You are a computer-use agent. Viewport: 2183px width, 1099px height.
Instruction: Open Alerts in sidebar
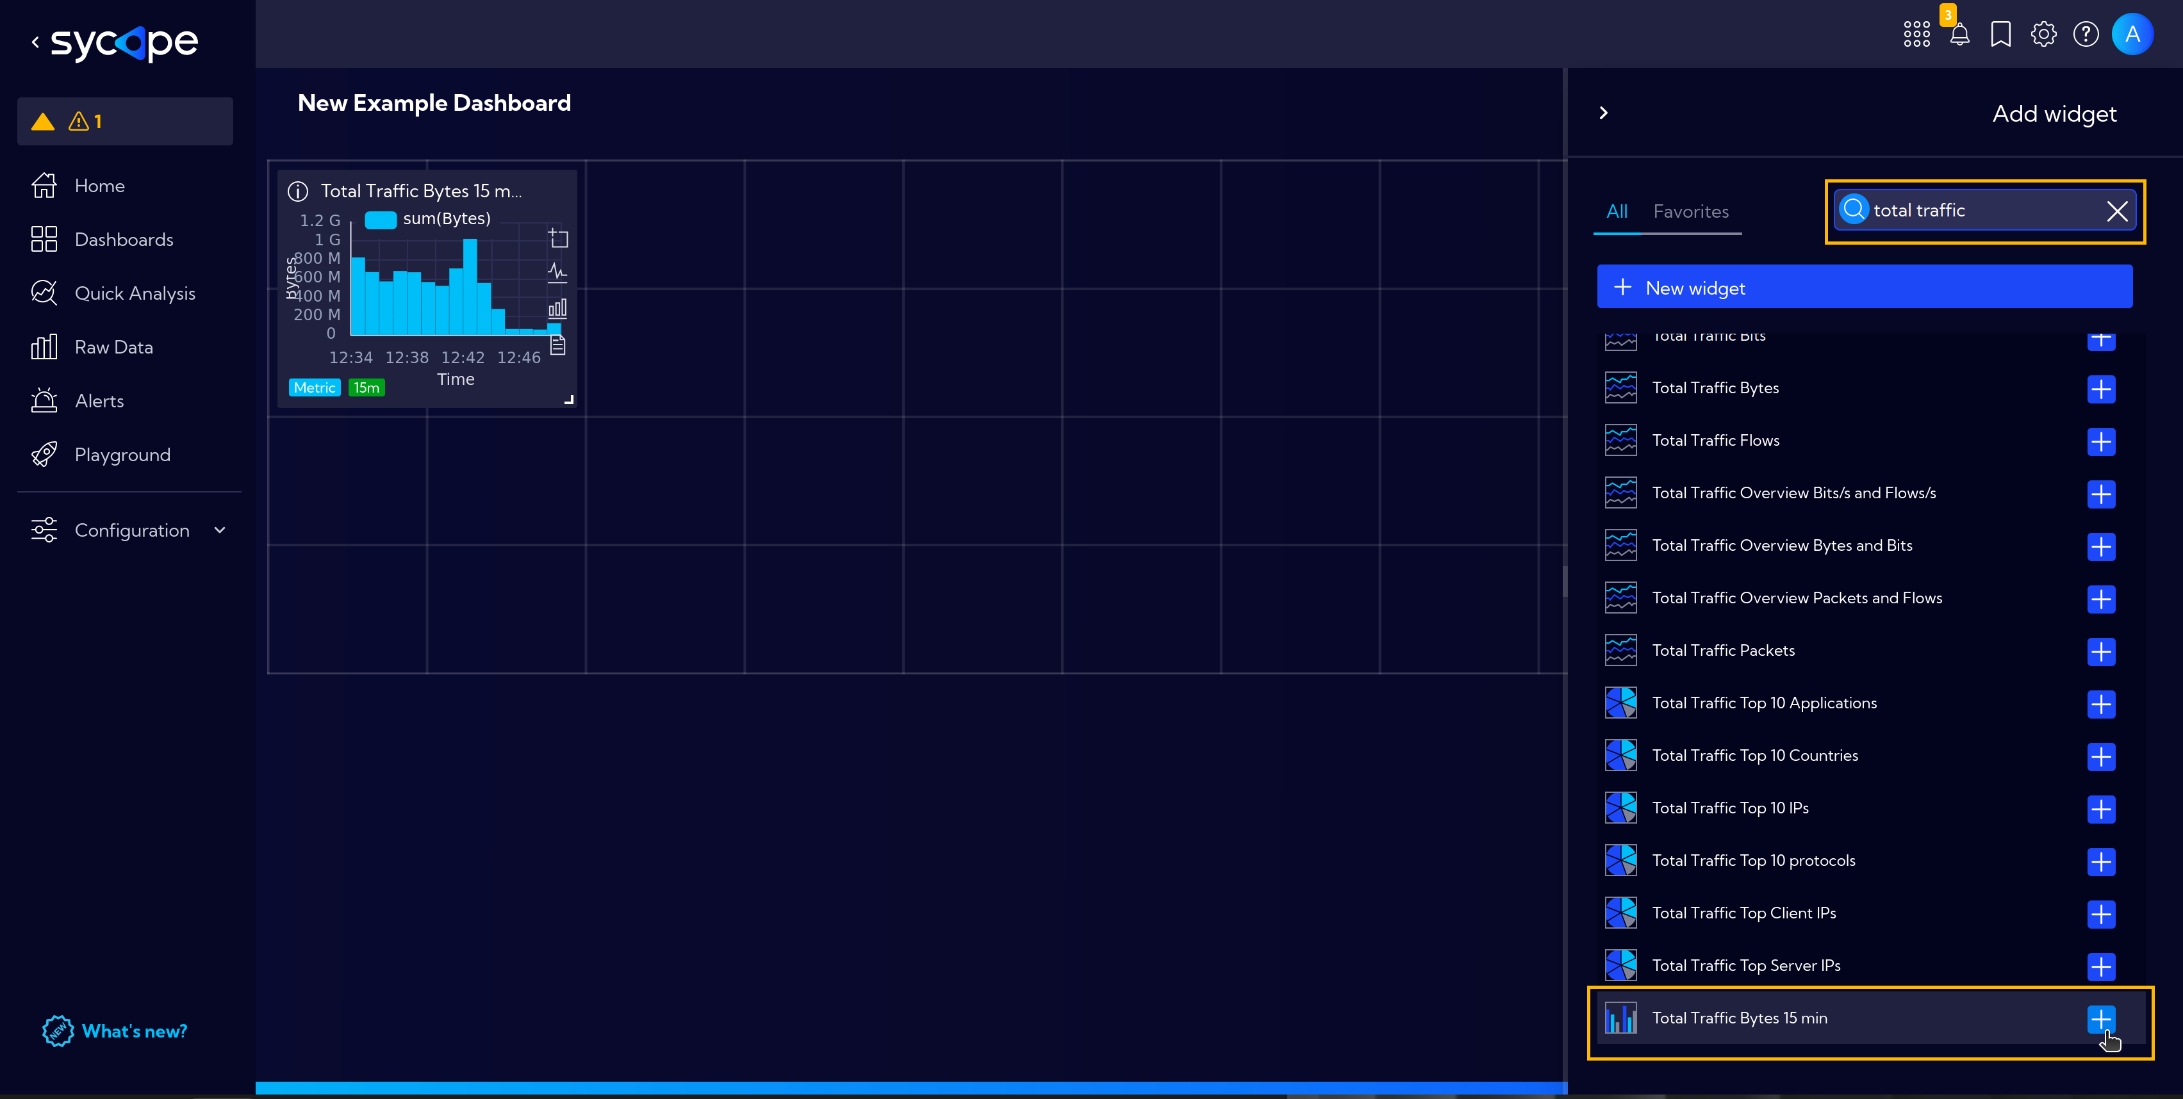tap(99, 401)
